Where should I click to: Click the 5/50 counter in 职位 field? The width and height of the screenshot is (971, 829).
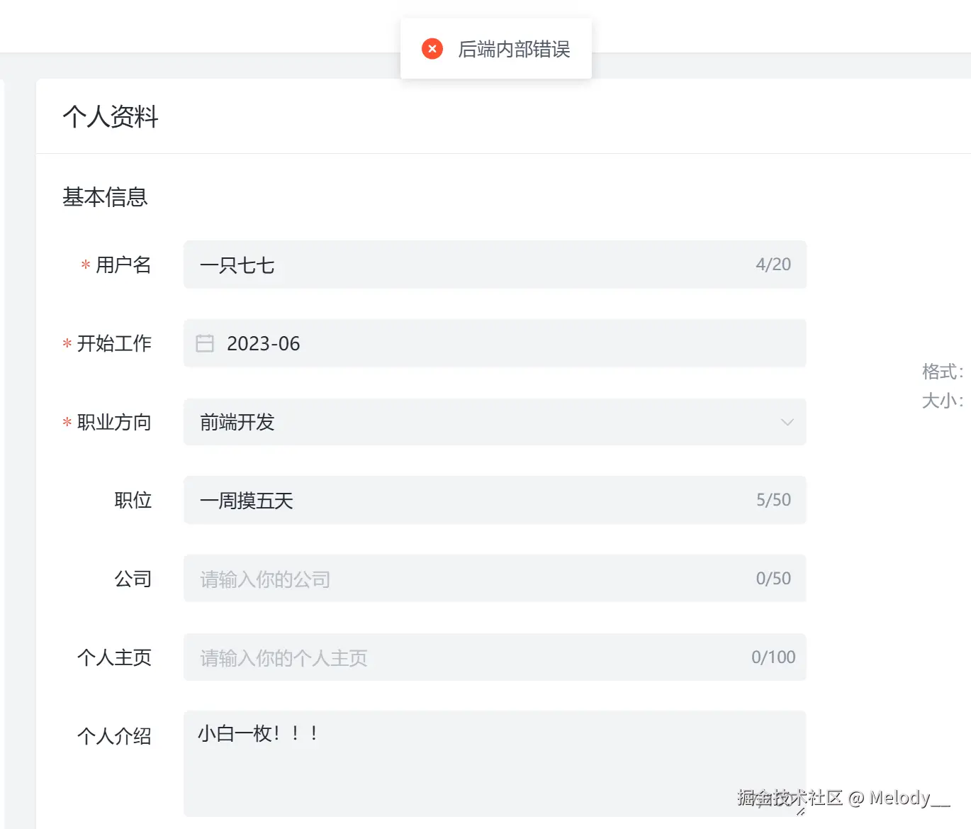[773, 500]
